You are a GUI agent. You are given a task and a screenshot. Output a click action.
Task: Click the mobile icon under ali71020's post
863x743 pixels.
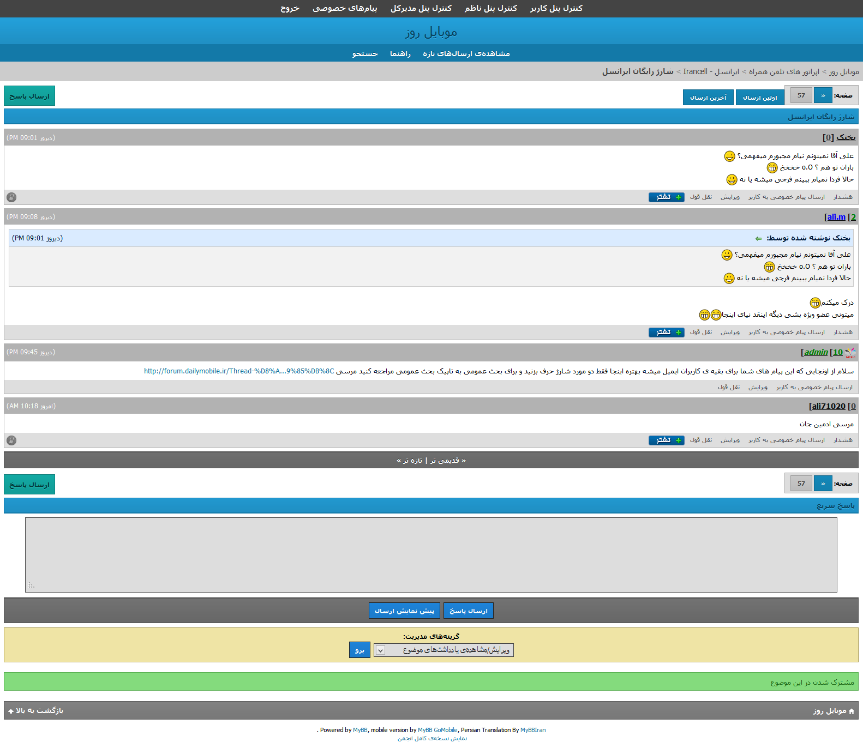coord(11,440)
